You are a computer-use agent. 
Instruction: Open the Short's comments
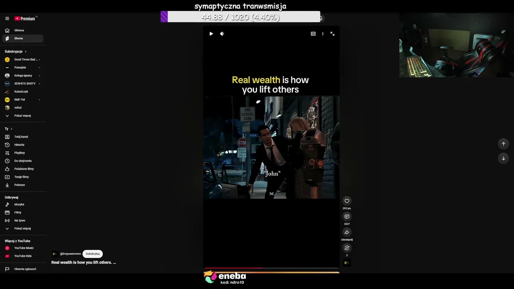347,217
